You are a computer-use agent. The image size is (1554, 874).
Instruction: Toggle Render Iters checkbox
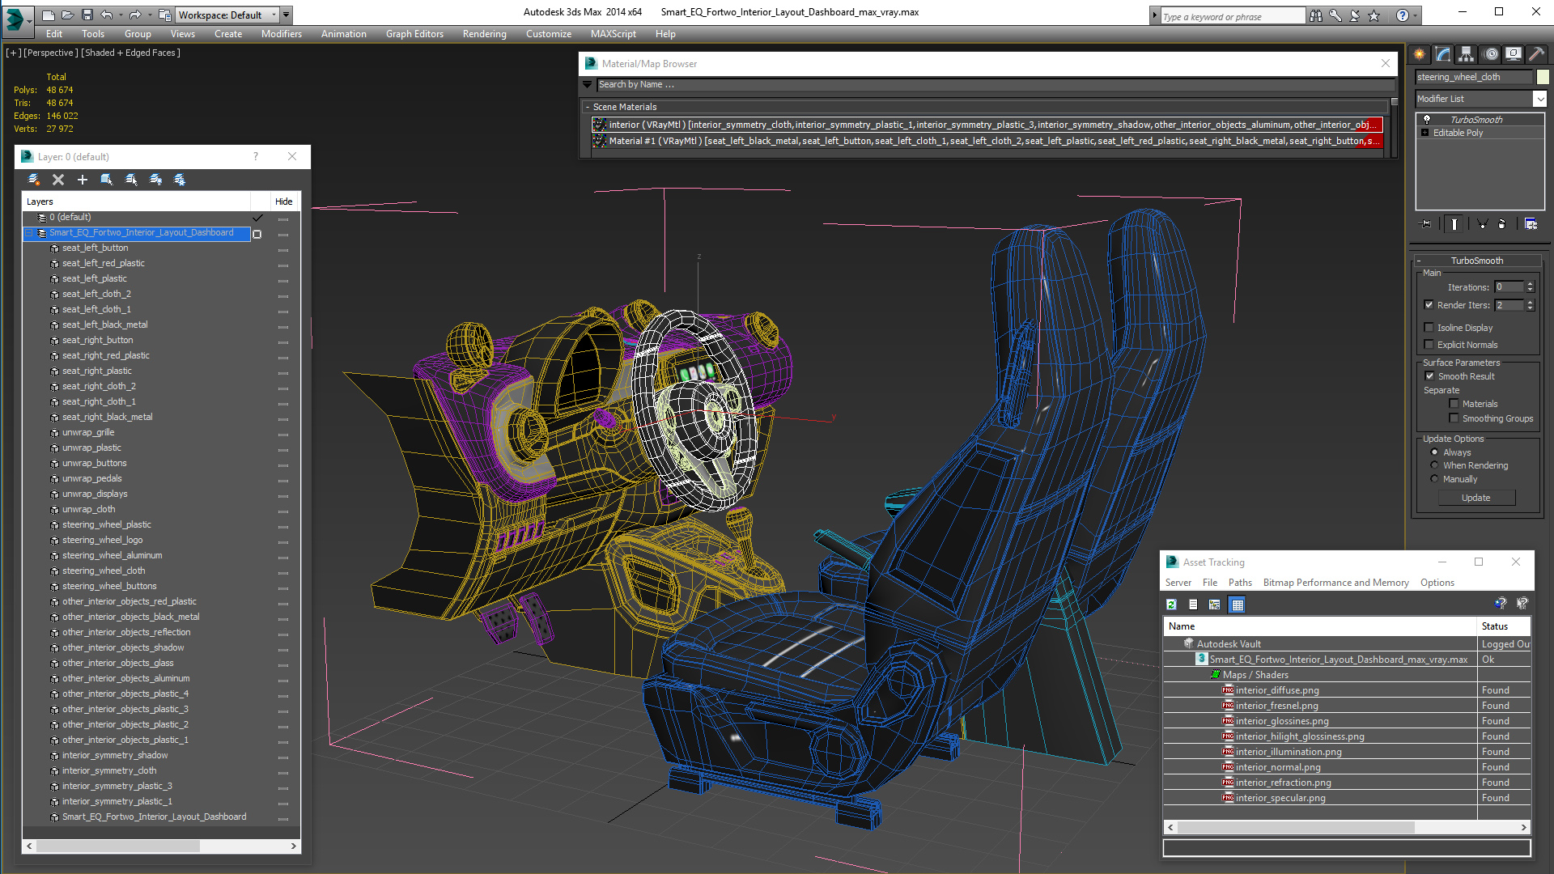point(1429,305)
